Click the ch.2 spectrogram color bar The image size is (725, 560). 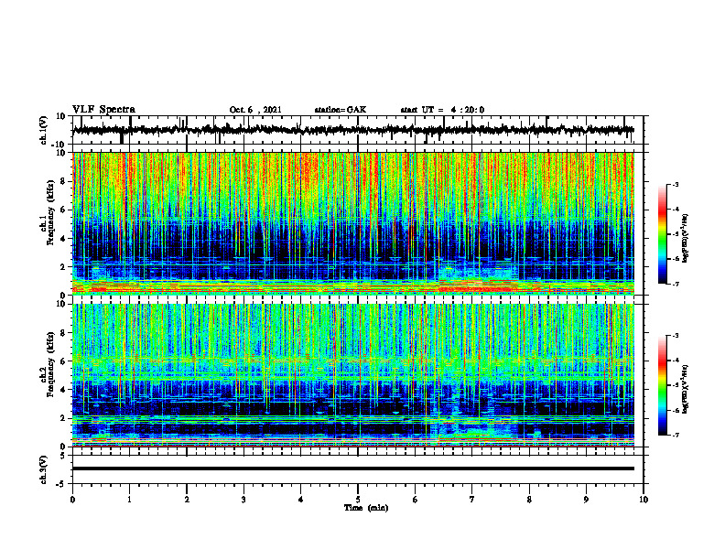pos(662,385)
